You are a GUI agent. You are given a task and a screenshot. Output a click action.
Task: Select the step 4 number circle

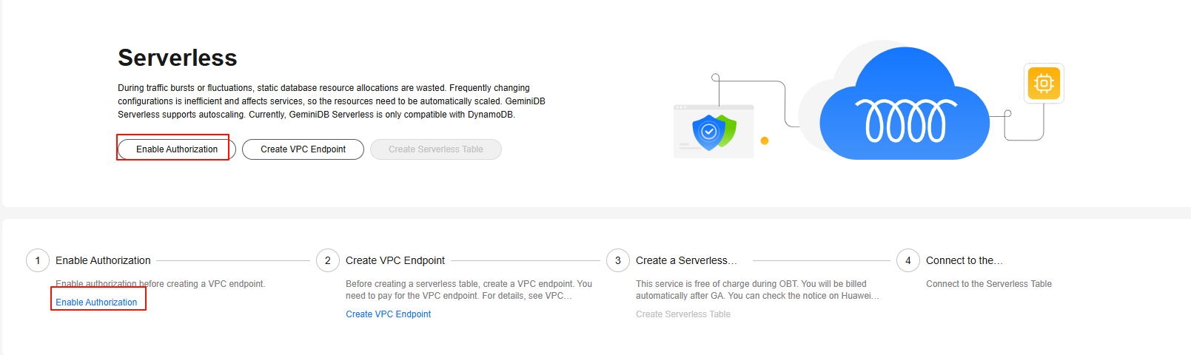click(x=908, y=260)
